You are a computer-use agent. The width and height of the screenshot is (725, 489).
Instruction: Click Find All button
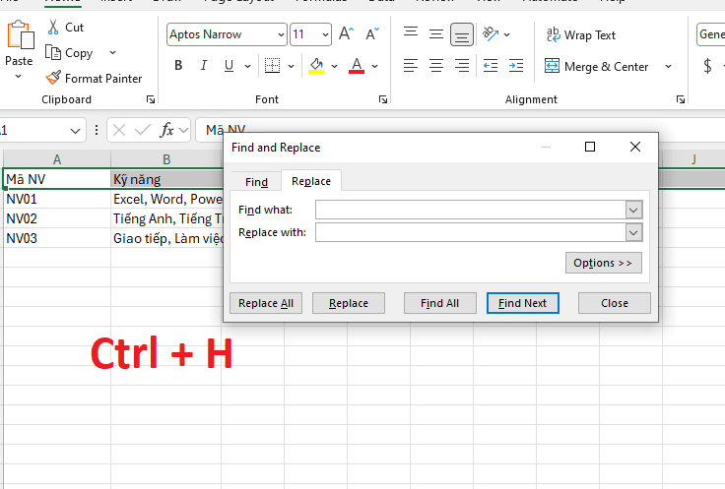[x=439, y=303]
